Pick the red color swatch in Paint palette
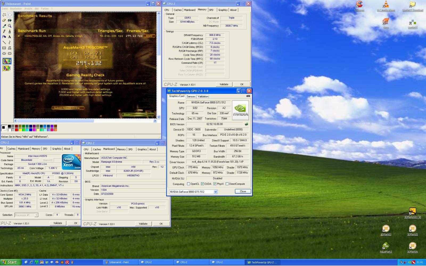This screenshot has height=266, width=426. [17, 130]
